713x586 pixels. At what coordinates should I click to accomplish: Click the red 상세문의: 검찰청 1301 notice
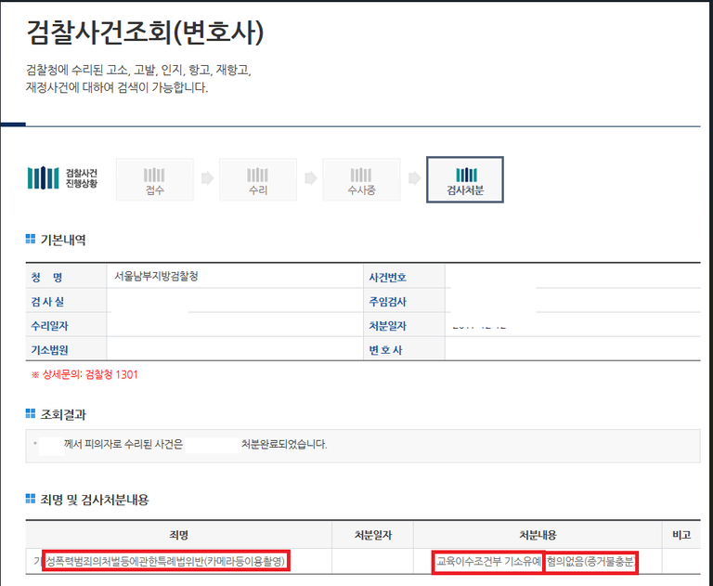84,375
